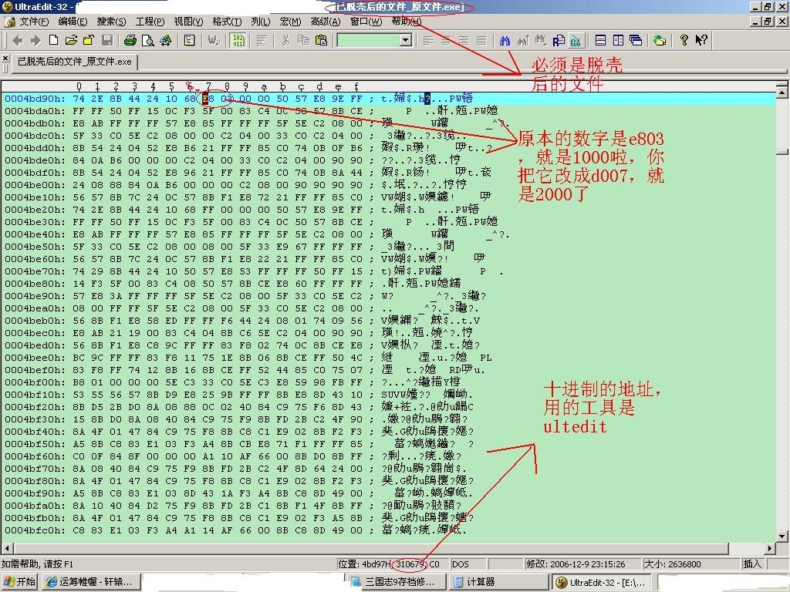Click hex row address 0004be20h
The width and height of the screenshot is (790, 592).
point(35,210)
